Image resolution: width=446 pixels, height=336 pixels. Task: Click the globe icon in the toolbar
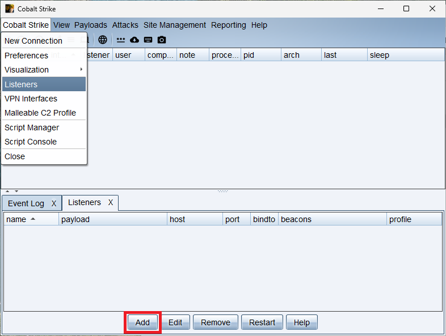(x=102, y=40)
